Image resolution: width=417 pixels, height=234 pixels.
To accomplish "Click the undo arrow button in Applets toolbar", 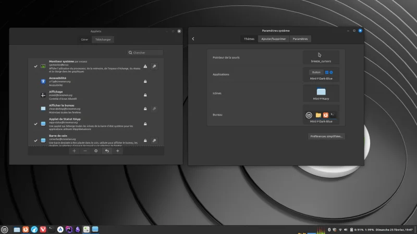I will pyautogui.click(x=107, y=151).
